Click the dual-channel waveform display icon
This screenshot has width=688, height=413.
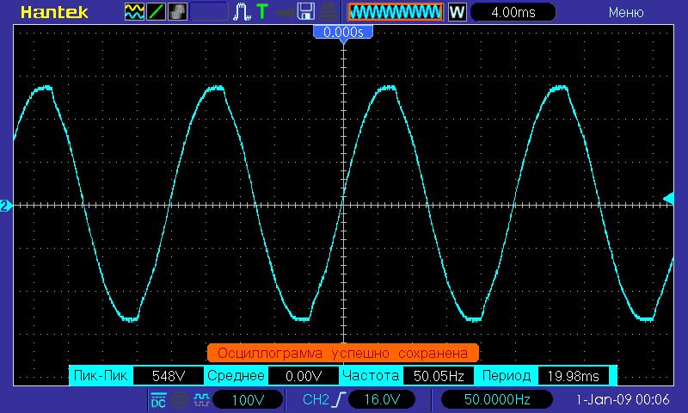point(134,12)
